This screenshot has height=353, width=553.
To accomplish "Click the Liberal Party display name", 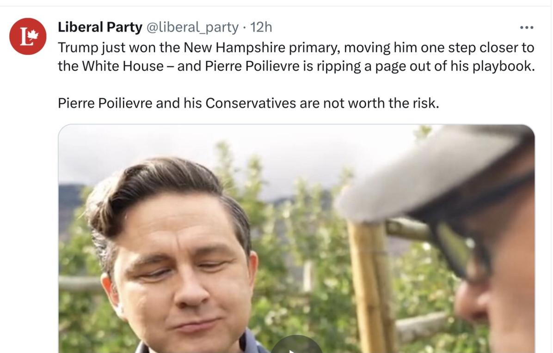I will [100, 28].
